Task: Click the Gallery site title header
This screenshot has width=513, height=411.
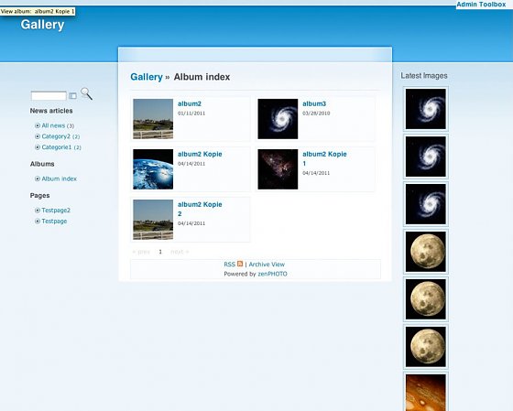Action: [x=42, y=25]
